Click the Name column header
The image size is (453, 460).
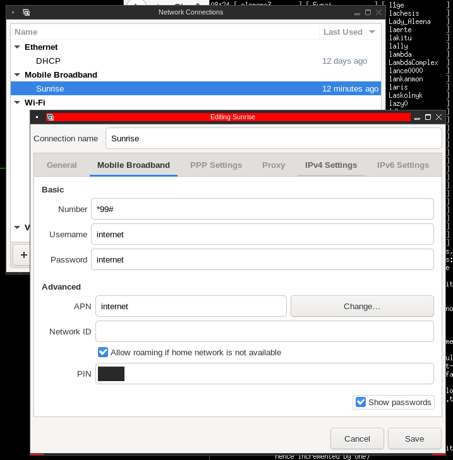[165, 32]
